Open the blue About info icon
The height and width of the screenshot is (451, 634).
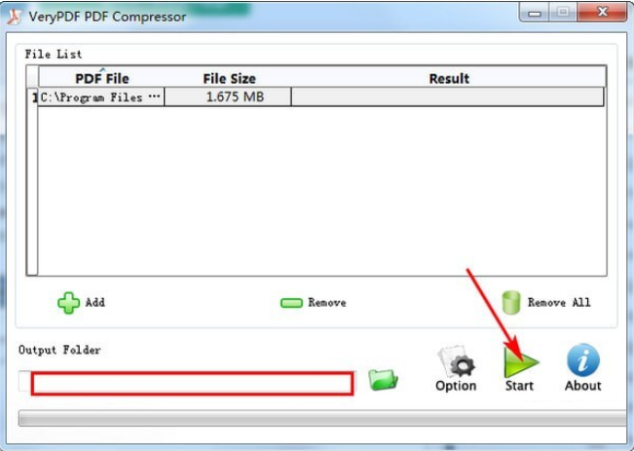click(583, 360)
